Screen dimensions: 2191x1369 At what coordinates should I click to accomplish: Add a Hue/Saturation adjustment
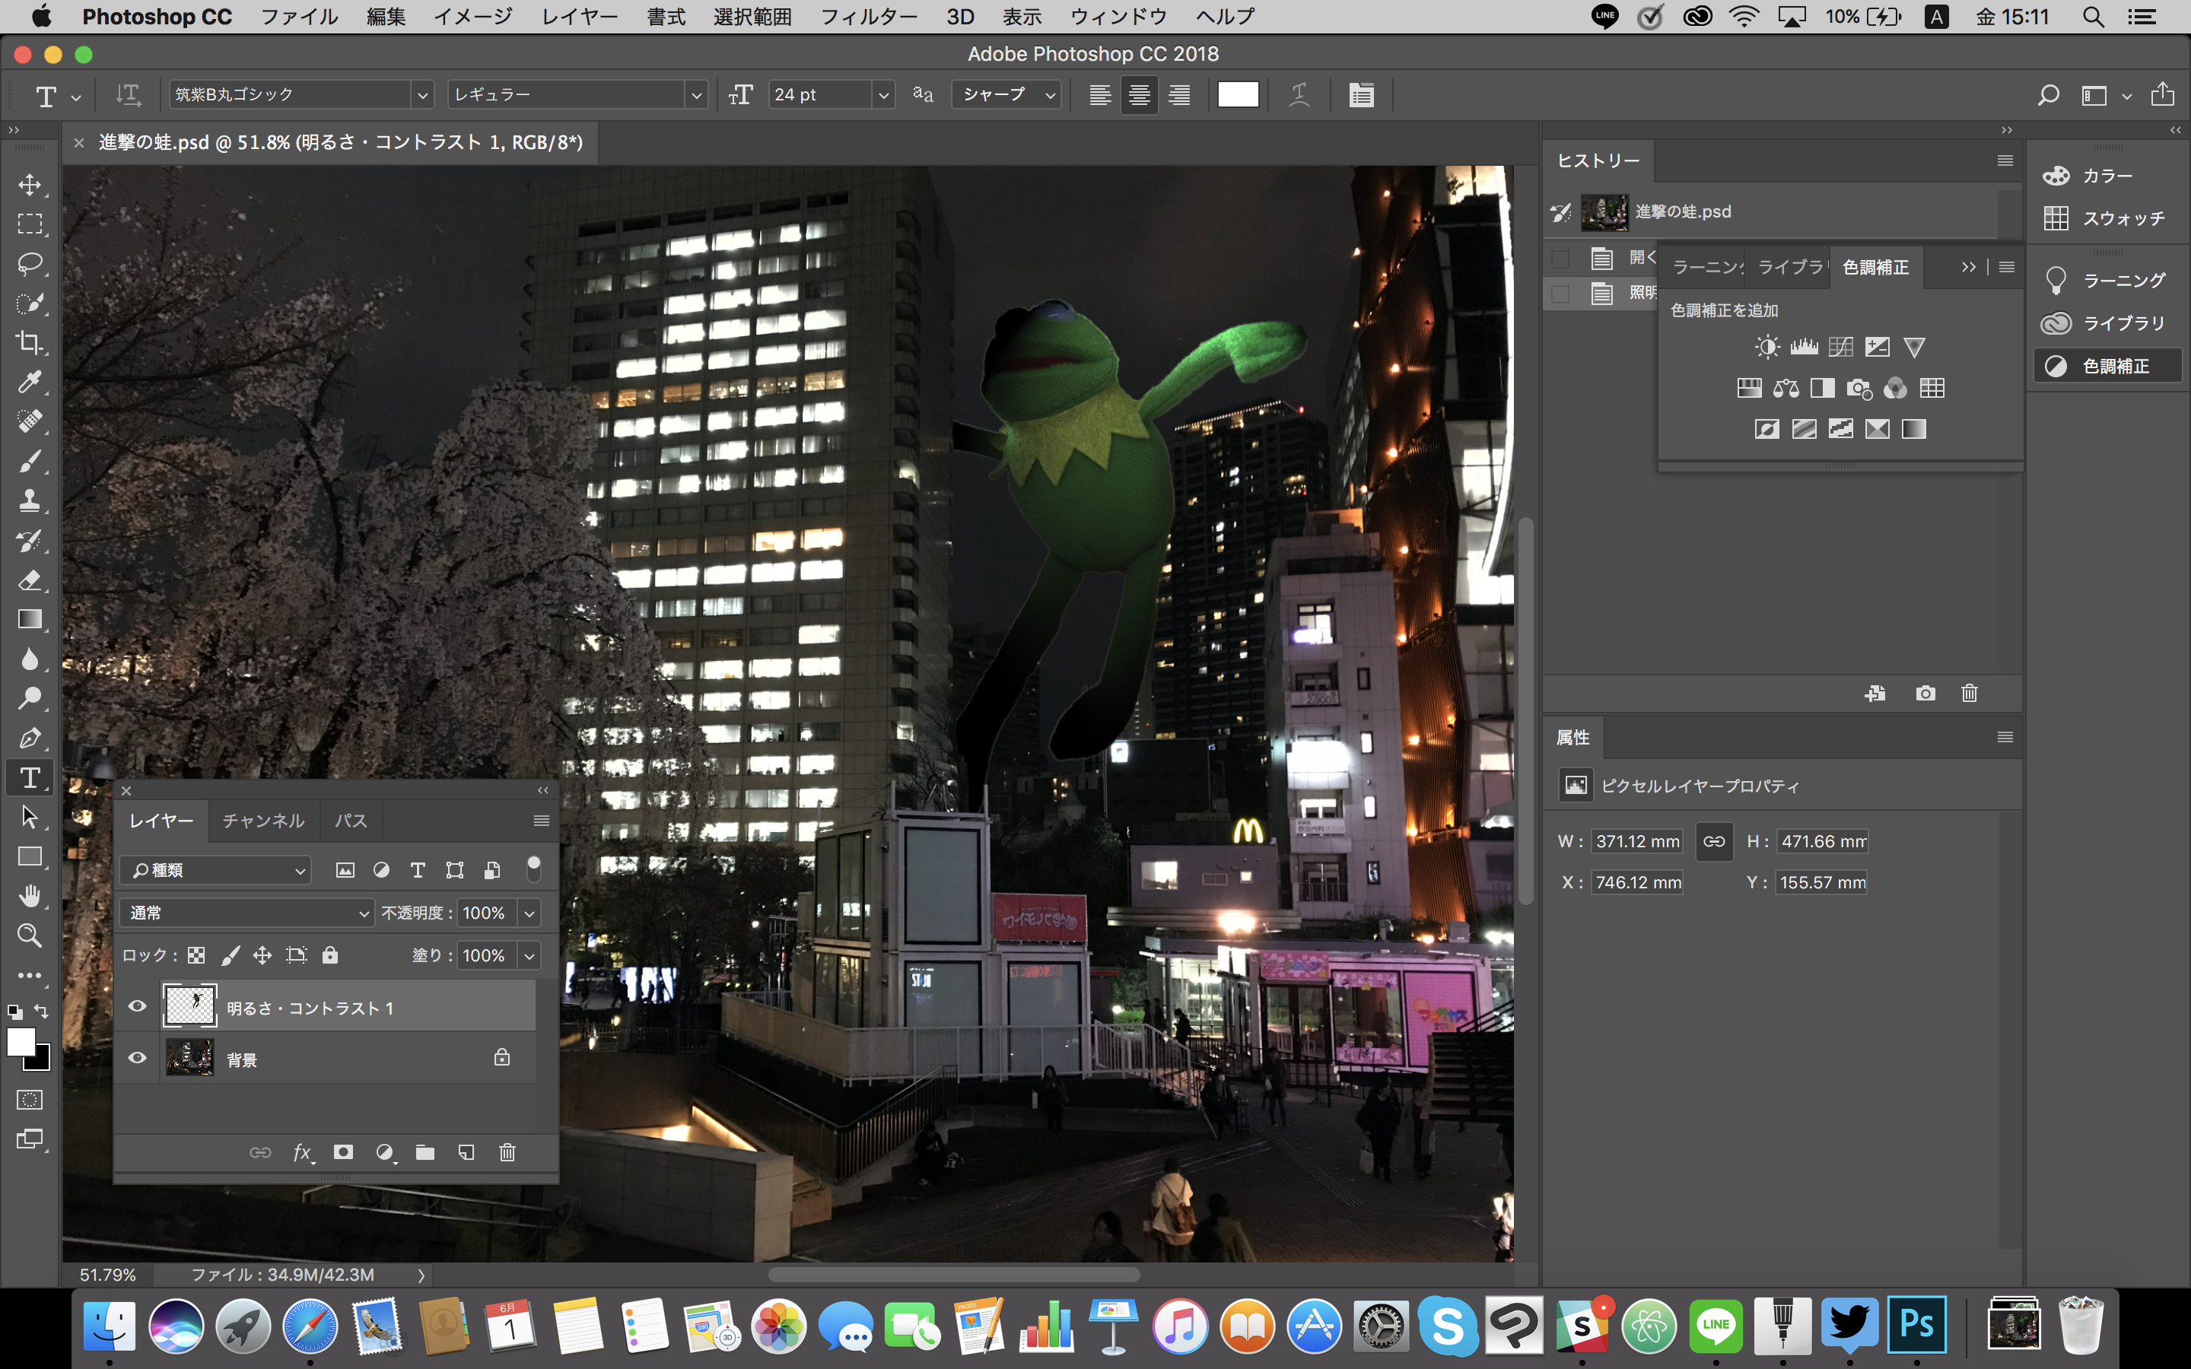click(1749, 389)
